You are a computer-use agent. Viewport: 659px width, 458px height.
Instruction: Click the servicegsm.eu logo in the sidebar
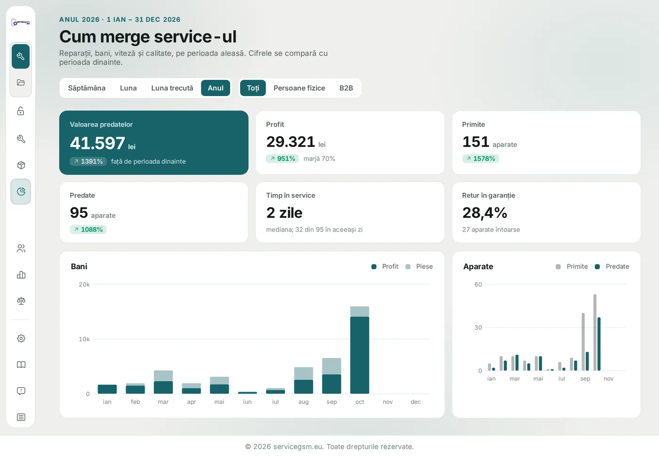pyautogui.click(x=21, y=22)
